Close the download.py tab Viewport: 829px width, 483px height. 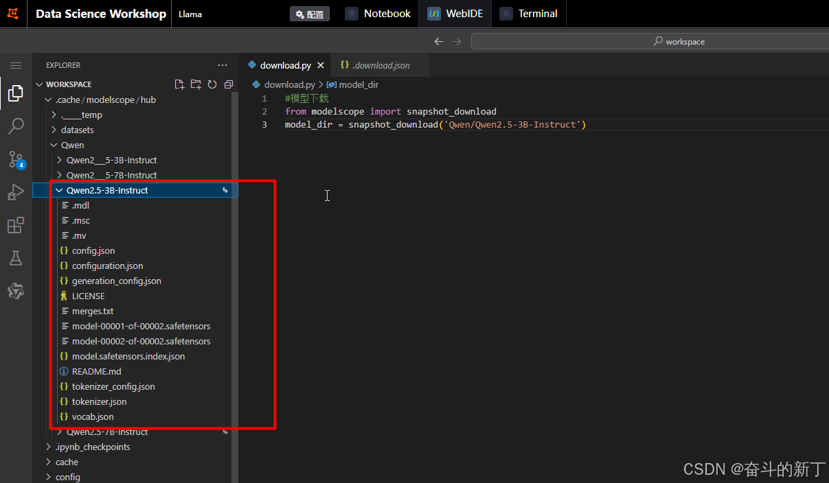(321, 65)
